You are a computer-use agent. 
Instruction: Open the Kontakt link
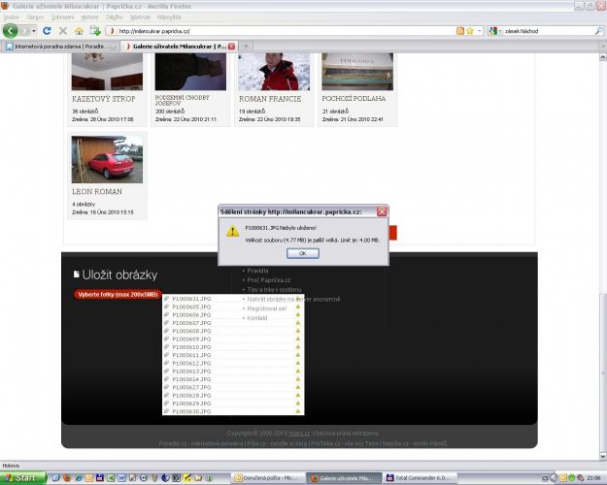click(257, 318)
